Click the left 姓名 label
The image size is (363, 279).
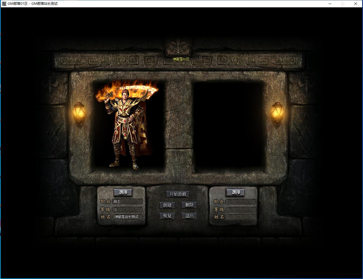coord(106,217)
